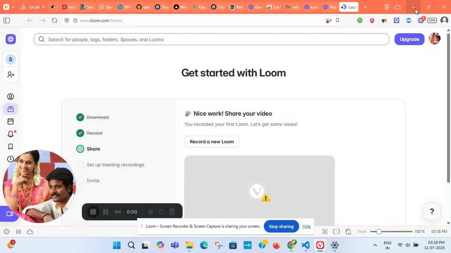451x253 pixels.
Task: Focus the Loom search field
Action: pyautogui.click(x=211, y=39)
